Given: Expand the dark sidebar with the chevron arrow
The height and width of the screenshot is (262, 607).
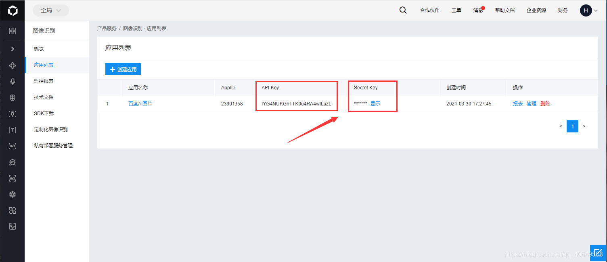Looking at the screenshot, I should tap(13, 49).
